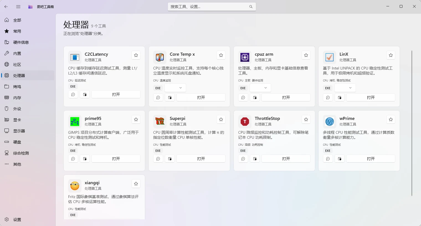Image resolution: width=421 pixels, height=226 pixels.
Task: Launch C2CLatency with its 打开 button
Action: [x=116, y=94]
